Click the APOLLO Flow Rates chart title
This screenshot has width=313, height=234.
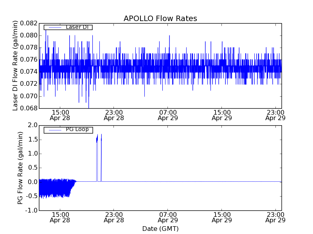pyautogui.click(x=160, y=18)
